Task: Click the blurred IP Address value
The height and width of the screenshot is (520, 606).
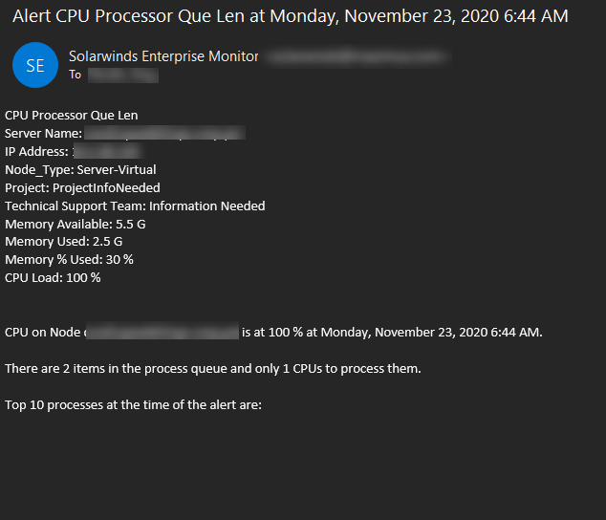Action: (109, 151)
